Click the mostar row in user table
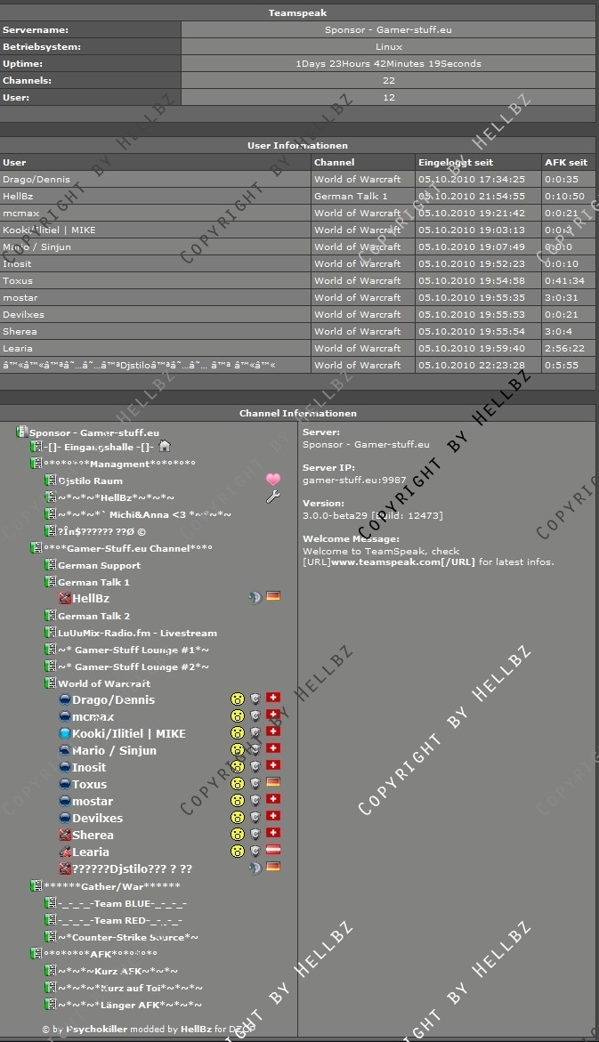Screen dimensions: 599x1042 click(298, 298)
